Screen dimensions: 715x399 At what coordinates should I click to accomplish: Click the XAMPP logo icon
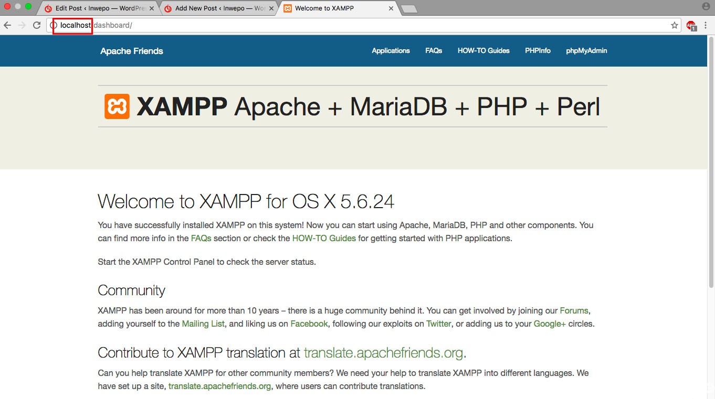[116, 107]
